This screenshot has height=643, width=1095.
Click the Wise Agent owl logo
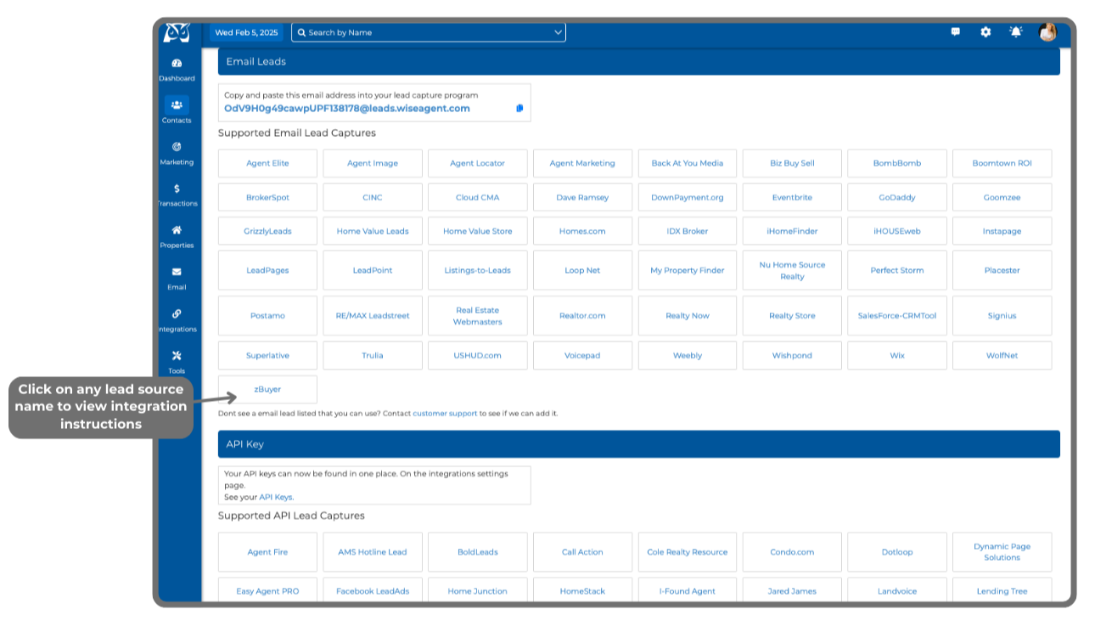tap(177, 31)
